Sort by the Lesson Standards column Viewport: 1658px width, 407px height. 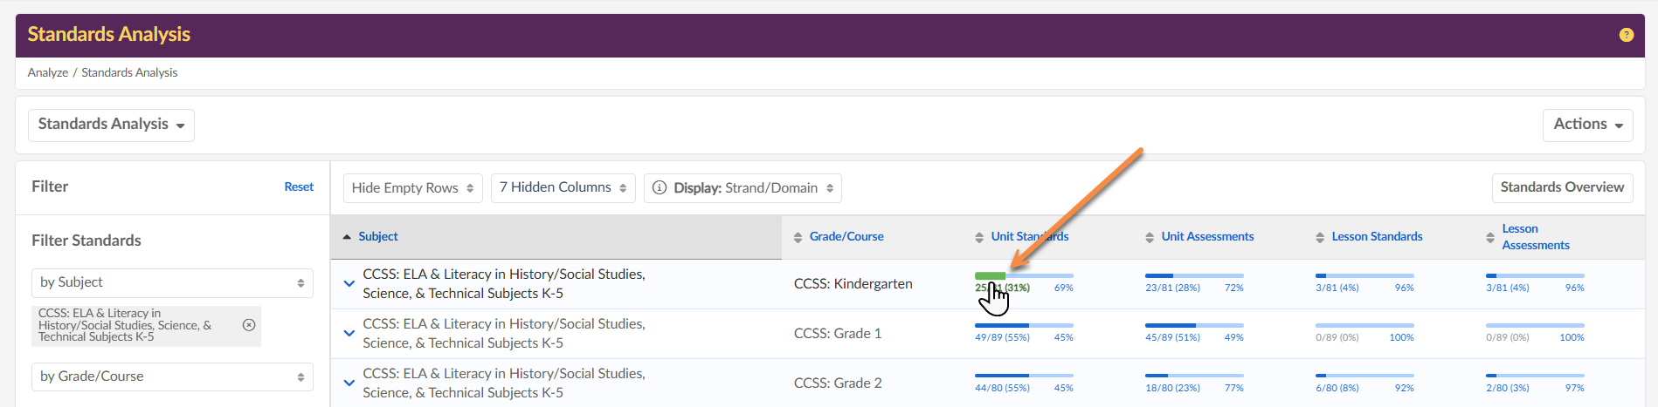(x=1376, y=237)
